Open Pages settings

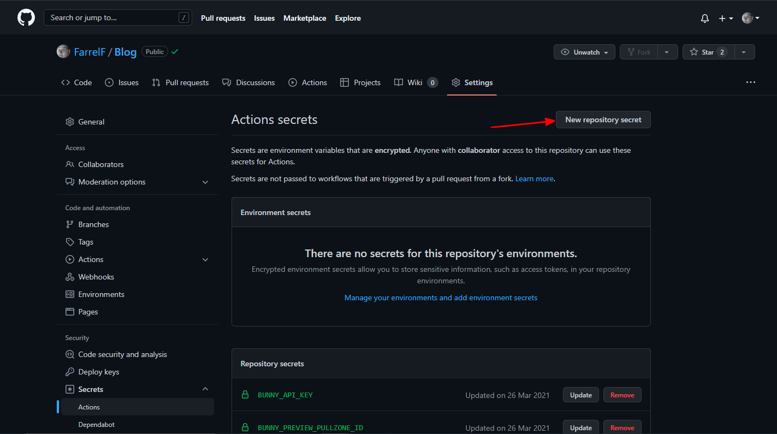(138, 312)
